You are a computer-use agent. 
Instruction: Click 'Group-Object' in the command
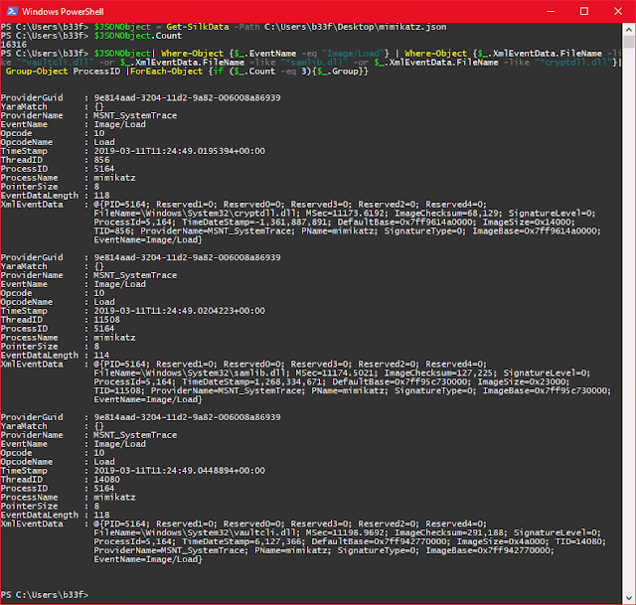click(37, 72)
